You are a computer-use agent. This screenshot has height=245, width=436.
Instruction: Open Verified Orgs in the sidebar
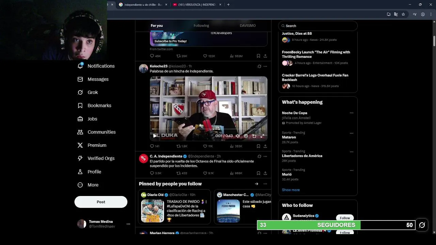tap(96, 158)
